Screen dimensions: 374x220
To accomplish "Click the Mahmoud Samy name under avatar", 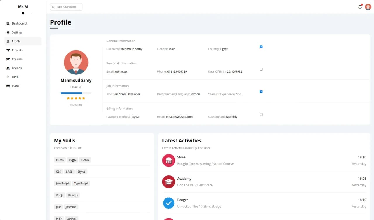I will pos(76,80).
